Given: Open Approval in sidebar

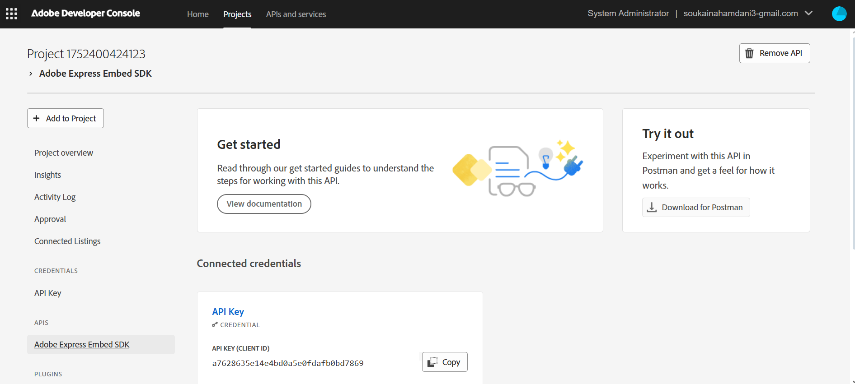Looking at the screenshot, I should (x=50, y=219).
